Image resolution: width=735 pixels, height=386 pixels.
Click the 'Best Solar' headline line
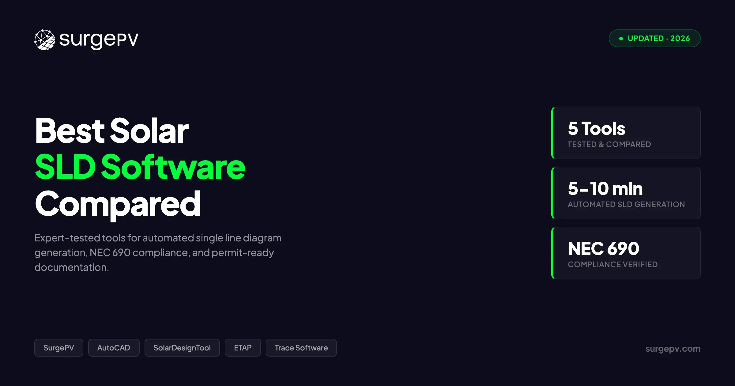pos(112,131)
